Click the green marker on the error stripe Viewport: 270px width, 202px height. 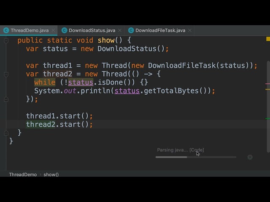[x=267, y=119]
